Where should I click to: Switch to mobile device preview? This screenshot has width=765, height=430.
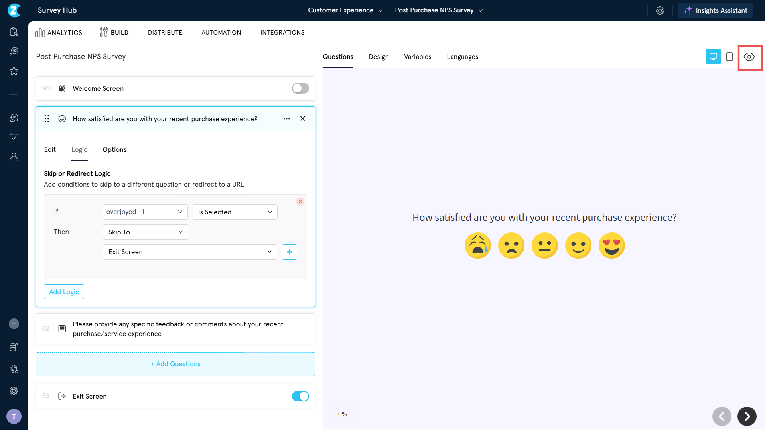[x=729, y=57]
